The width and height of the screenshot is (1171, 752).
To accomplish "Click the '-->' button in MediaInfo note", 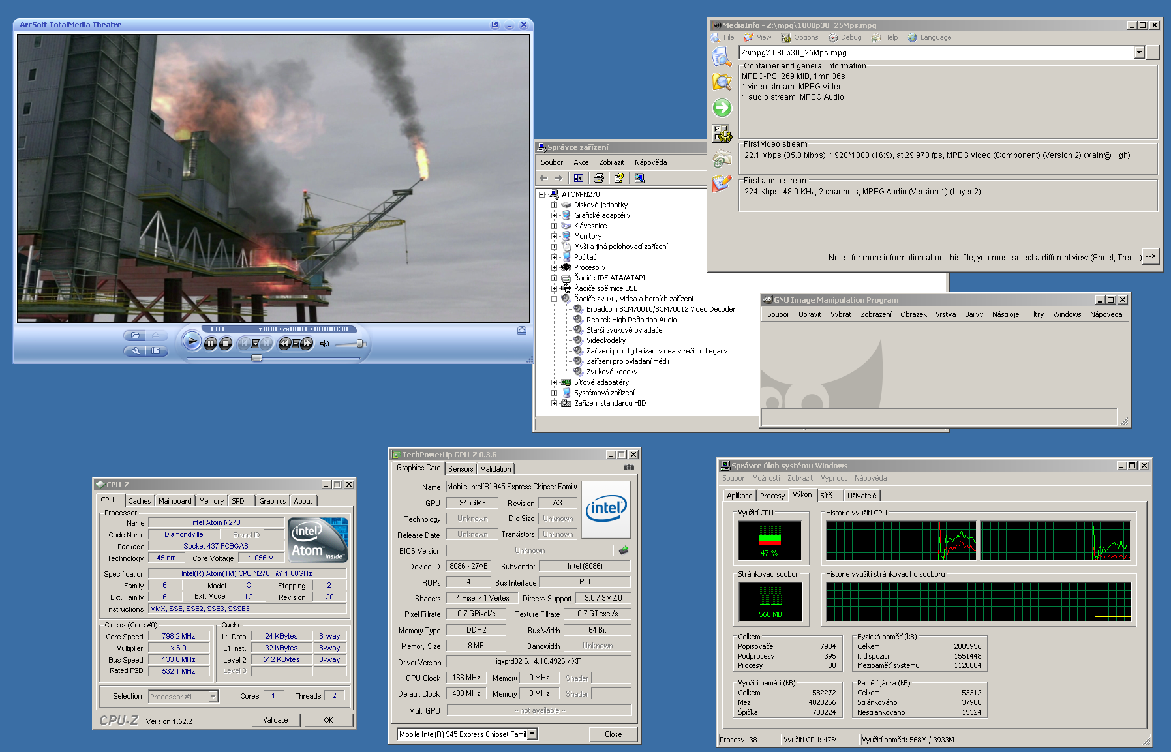I will point(1151,257).
